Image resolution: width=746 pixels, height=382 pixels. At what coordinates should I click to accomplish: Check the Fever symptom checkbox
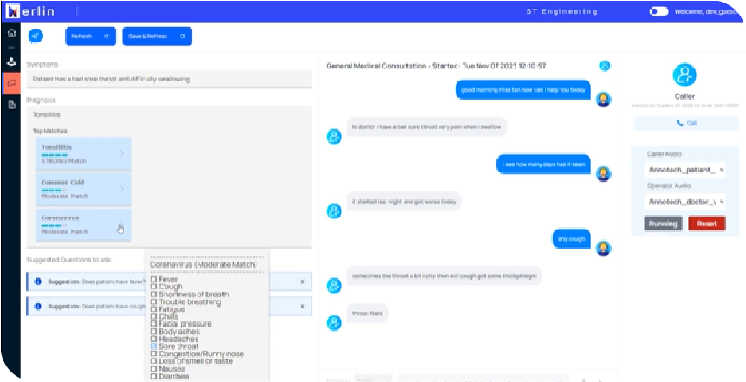[153, 279]
